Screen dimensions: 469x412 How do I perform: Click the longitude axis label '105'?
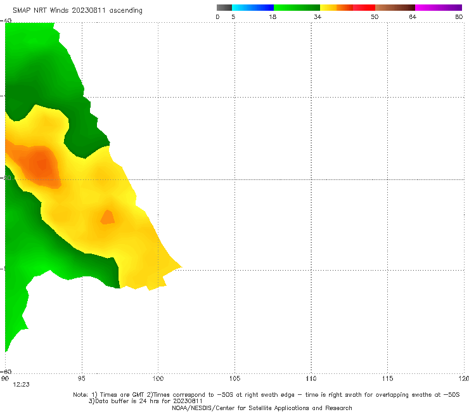(234, 379)
